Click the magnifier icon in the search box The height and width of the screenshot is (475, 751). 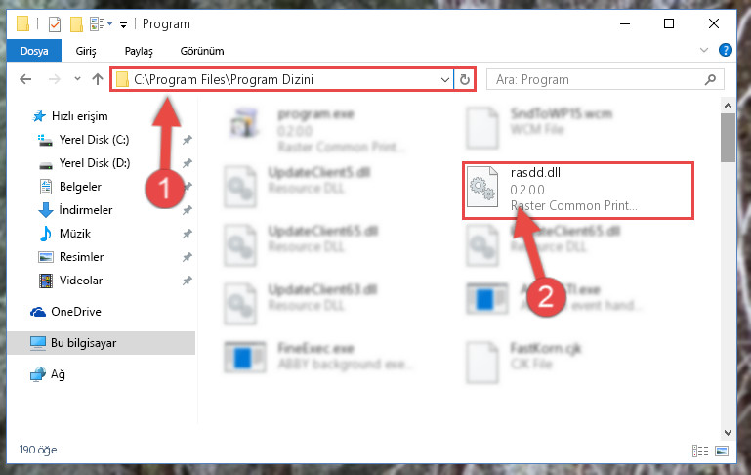tap(710, 79)
